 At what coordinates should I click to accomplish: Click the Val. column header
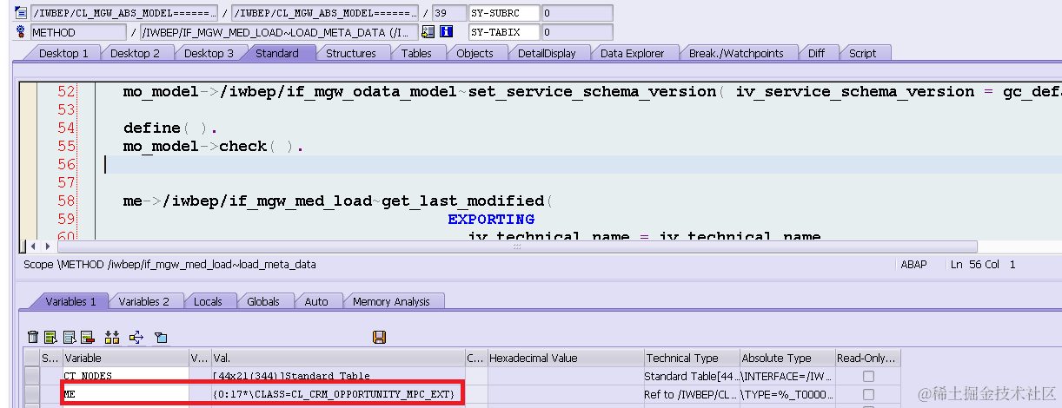(338, 358)
